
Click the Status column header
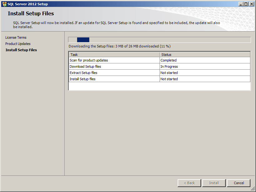tap(205, 55)
